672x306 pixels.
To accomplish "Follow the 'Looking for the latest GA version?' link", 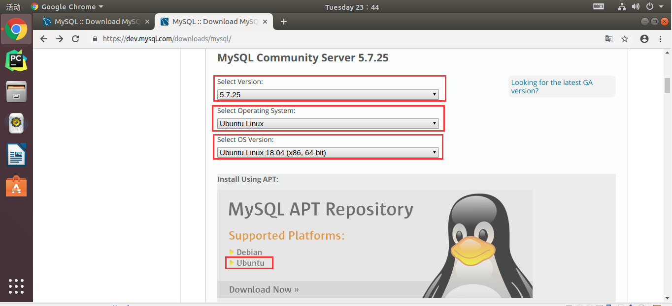I will click(552, 86).
